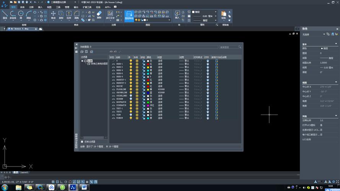Open the 扩展工具 ribbon tab
The image size is (340, 191).
coord(87,7)
